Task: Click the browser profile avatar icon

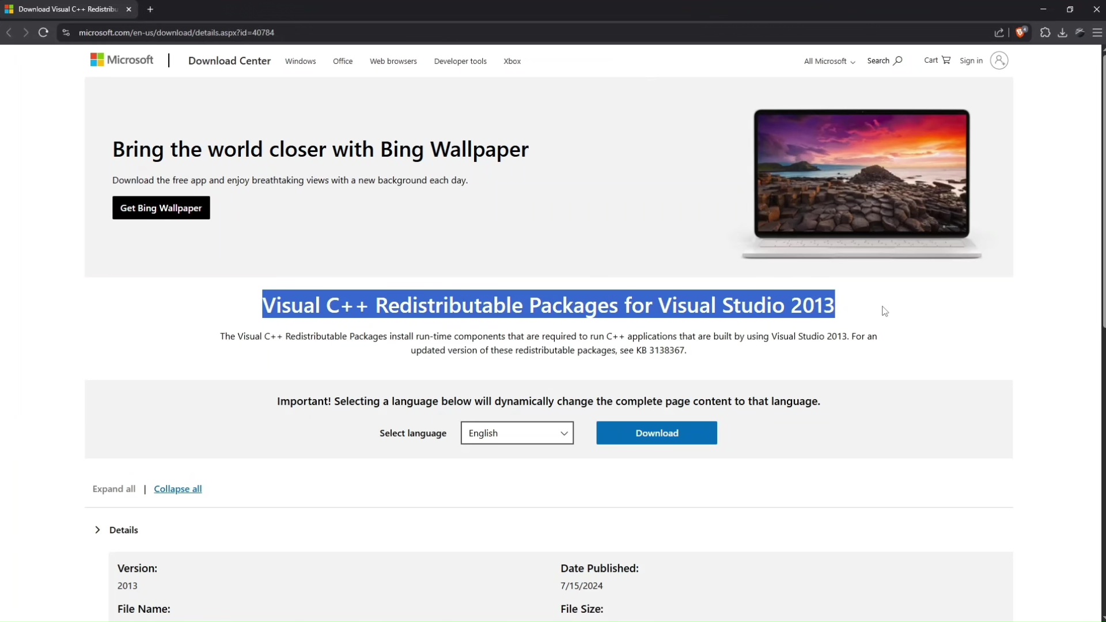Action: [1080, 33]
